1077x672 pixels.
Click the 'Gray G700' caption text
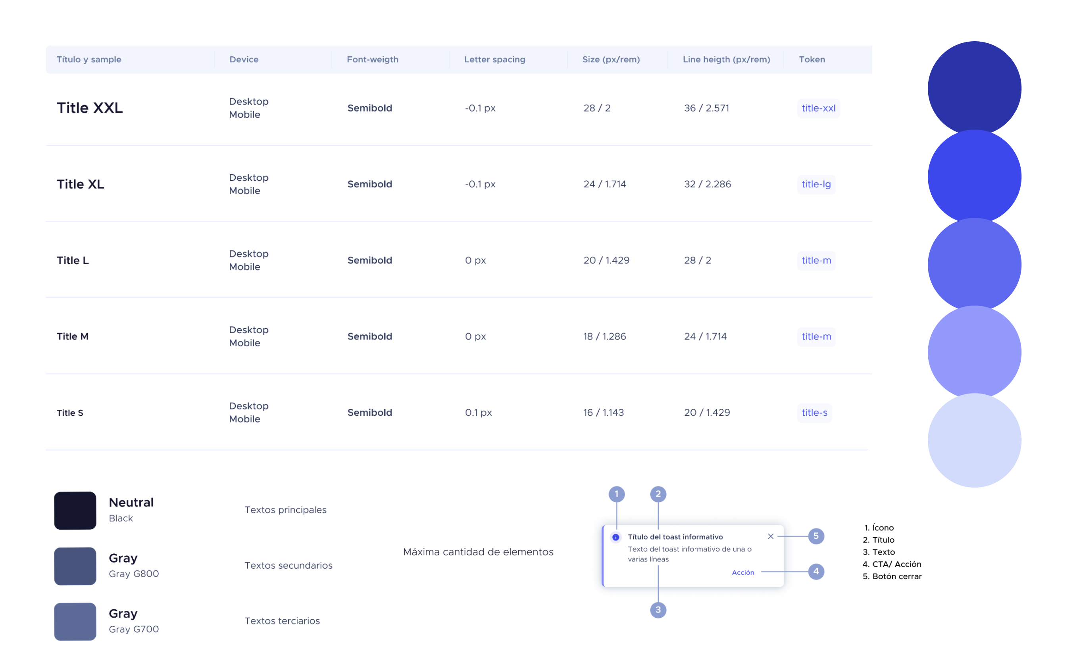click(134, 629)
